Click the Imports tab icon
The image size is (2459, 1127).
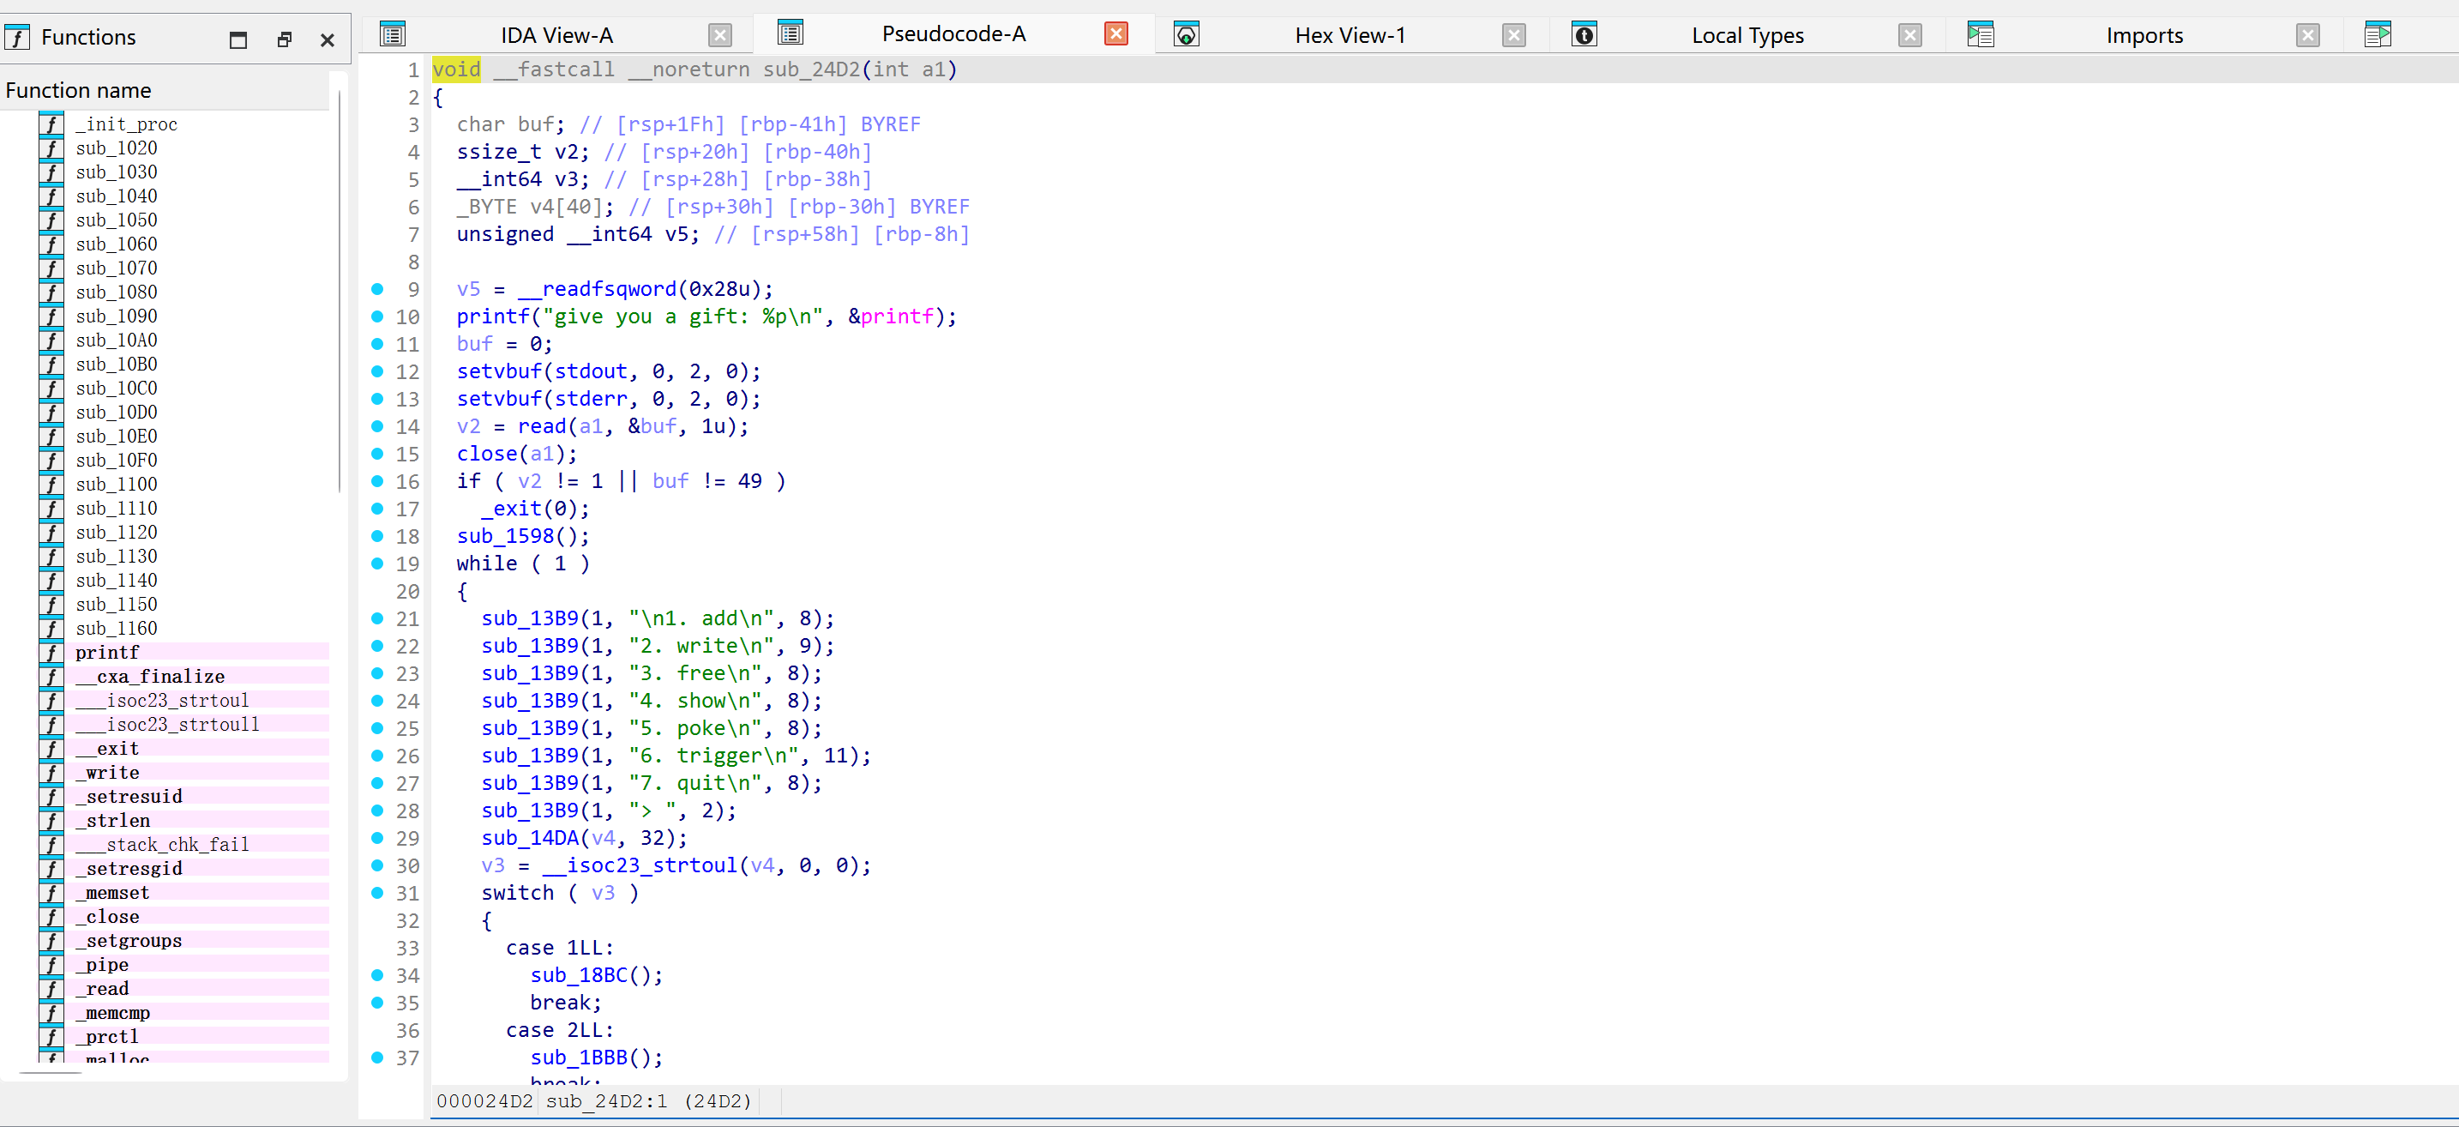[x=1980, y=34]
